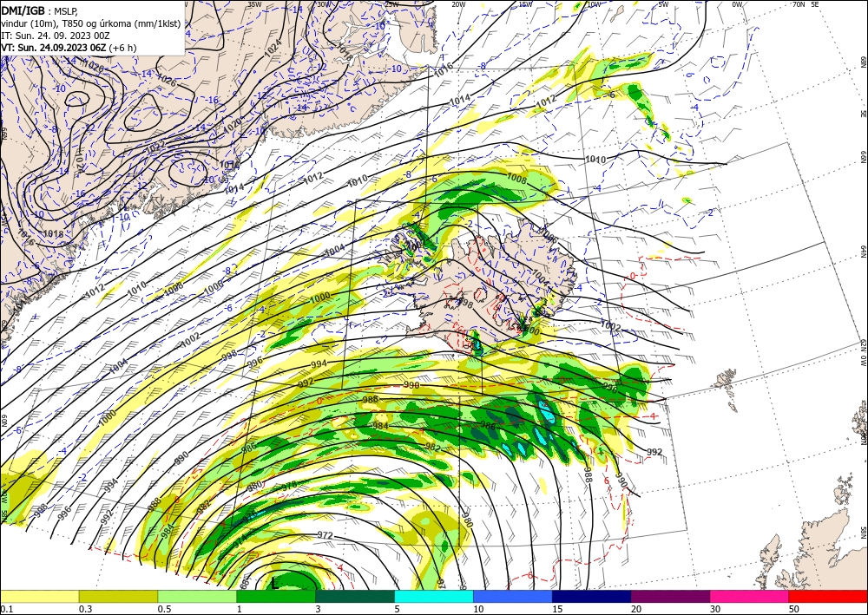
Task: Click the 'IT: Sun. 24. 09. 2023 00Z' line
Action: [56, 36]
